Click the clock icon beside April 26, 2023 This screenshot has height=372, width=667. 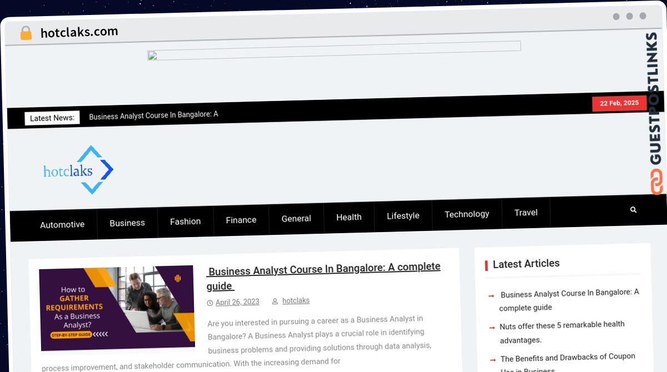210,303
